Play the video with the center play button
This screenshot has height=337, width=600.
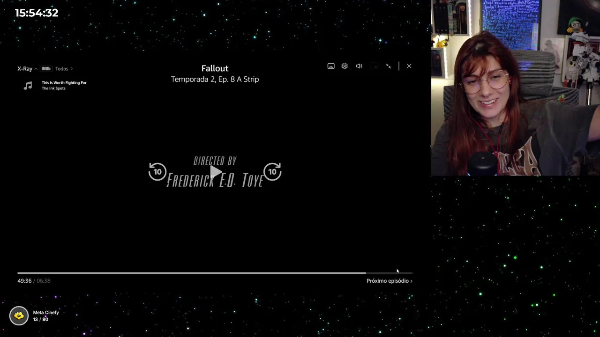click(215, 172)
